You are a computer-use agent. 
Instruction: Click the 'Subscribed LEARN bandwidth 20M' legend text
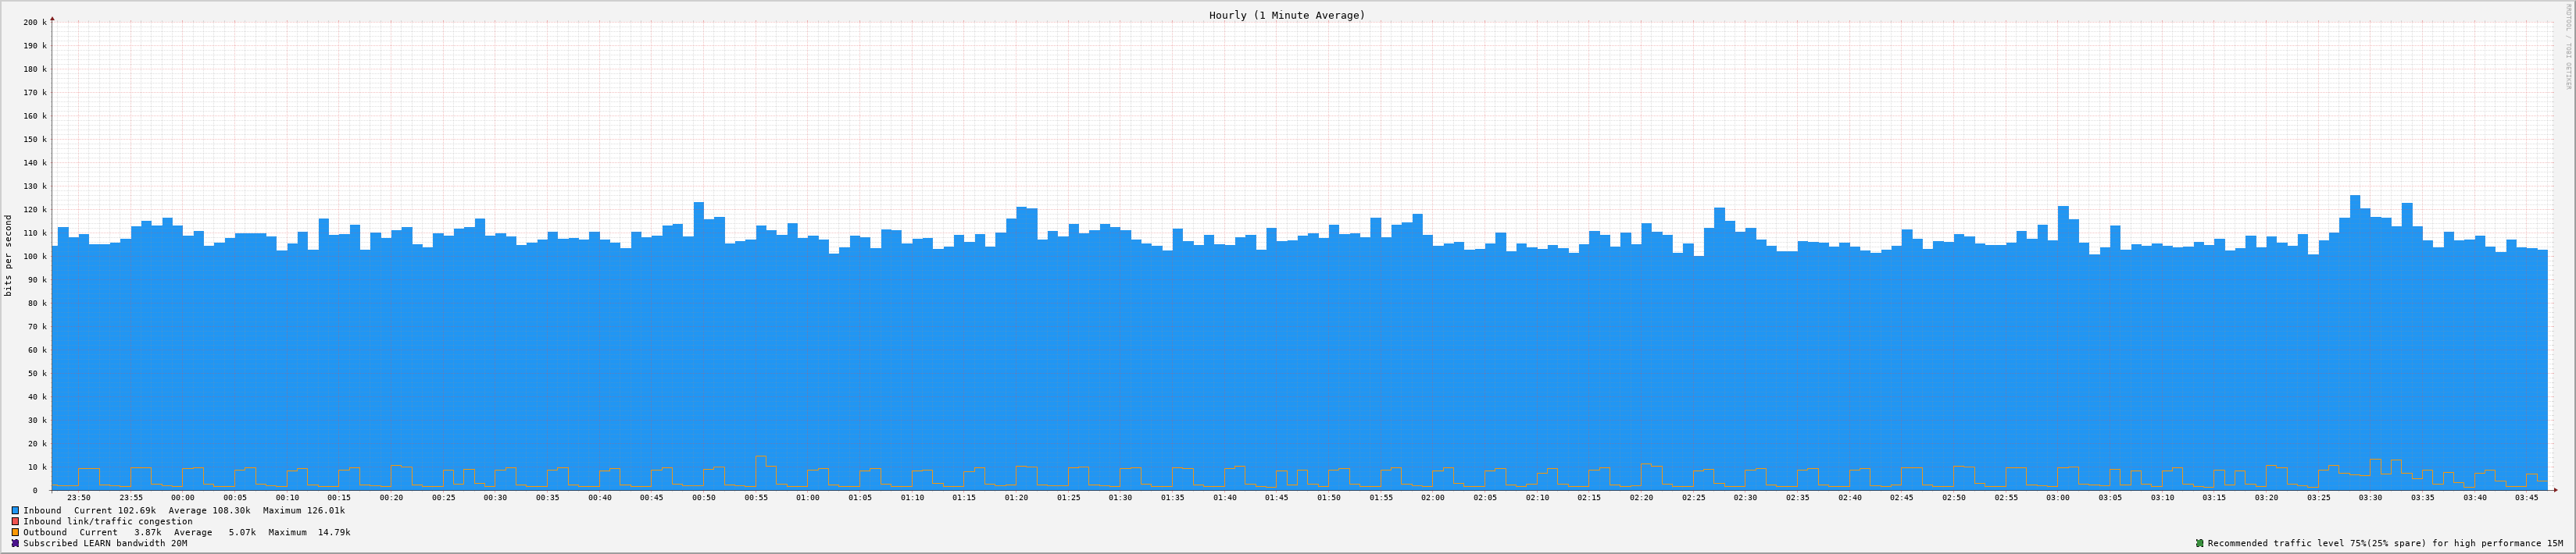pyautogui.click(x=105, y=543)
